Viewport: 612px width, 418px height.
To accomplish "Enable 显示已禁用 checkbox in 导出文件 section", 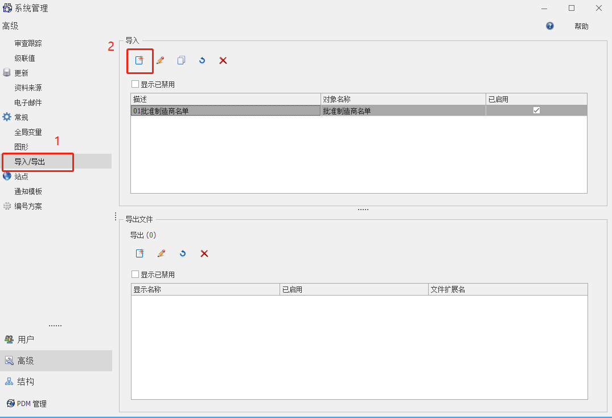I will pos(135,274).
